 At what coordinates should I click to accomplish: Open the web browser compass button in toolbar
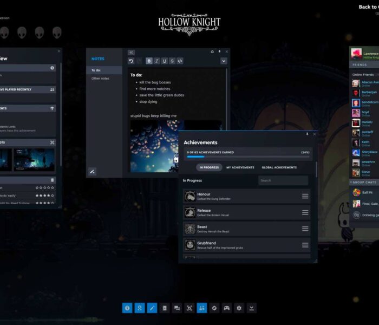click(214, 308)
